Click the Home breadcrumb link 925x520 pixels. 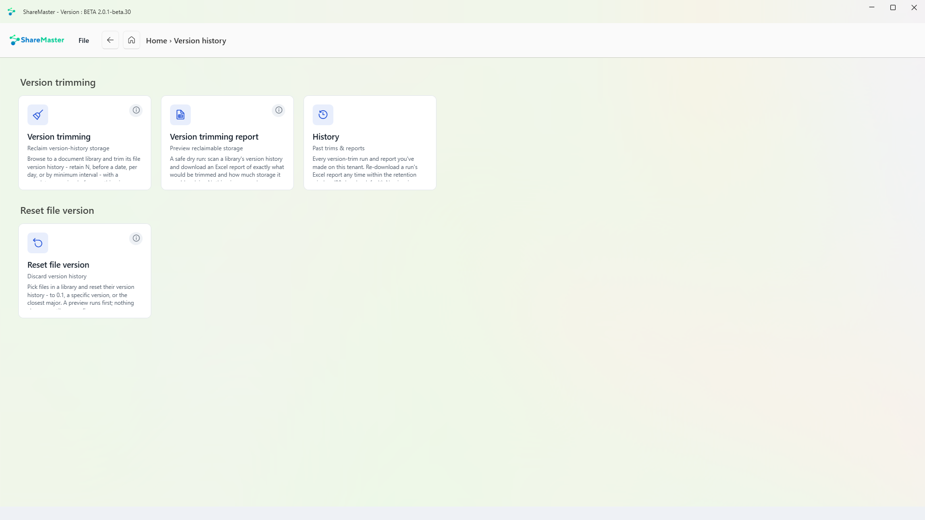157,41
